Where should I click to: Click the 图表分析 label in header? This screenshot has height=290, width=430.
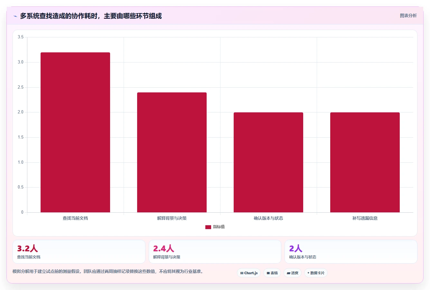pos(408,15)
